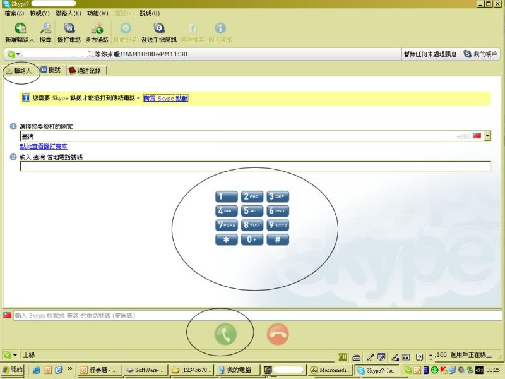Switch to the 撥號 dial tab
This screenshot has height=379, width=505.
(51, 70)
